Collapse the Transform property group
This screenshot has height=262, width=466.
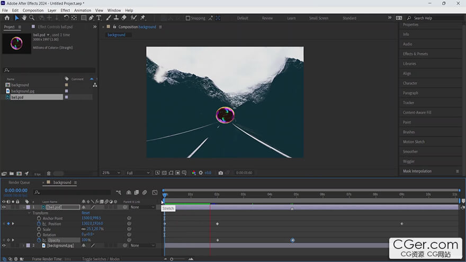tap(29, 213)
